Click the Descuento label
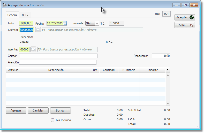 141,56
